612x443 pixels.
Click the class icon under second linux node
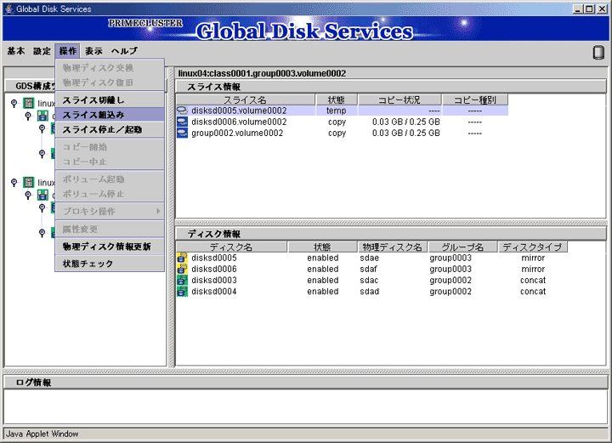click(x=42, y=196)
